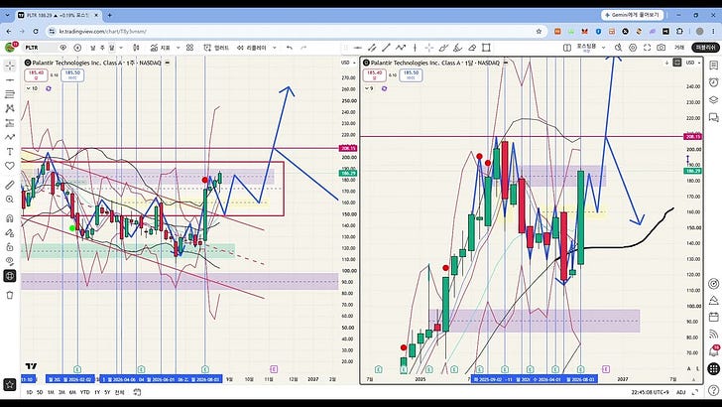Click the redo arrow in top toolbar

(303, 48)
